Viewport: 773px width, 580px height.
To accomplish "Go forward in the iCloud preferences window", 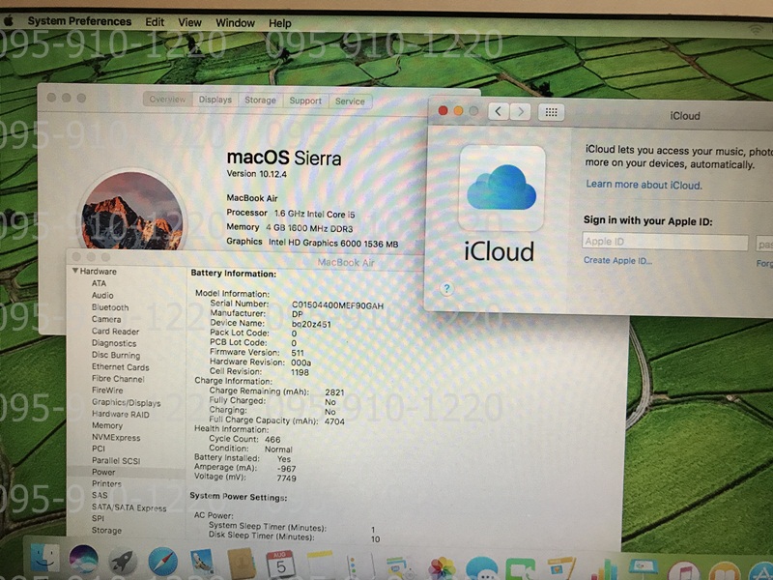I will pos(520,112).
